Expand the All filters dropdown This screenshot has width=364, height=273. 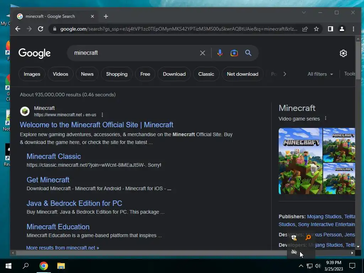pyautogui.click(x=320, y=74)
